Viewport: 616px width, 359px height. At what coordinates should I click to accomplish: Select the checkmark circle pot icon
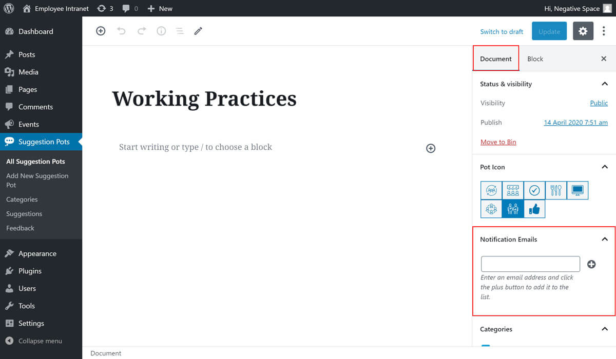pos(534,190)
